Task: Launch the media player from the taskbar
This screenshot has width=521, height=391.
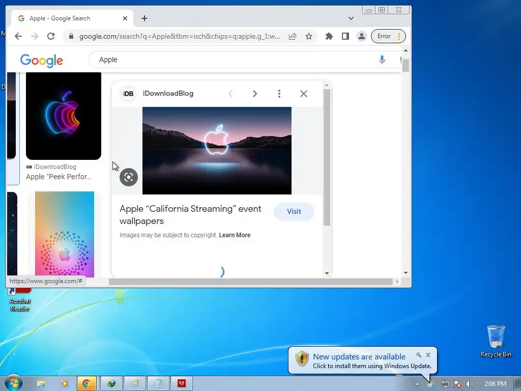Action: pyautogui.click(x=64, y=384)
